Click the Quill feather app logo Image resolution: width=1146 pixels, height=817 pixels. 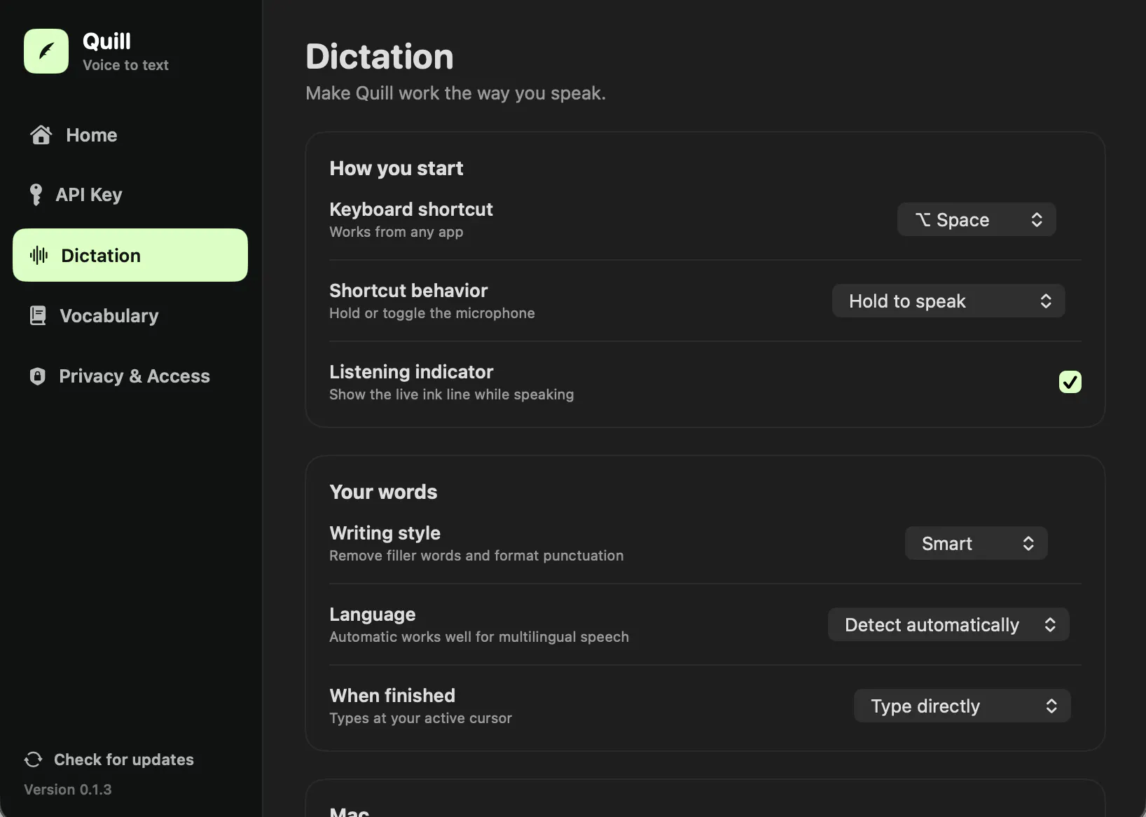(x=46, y=51)
